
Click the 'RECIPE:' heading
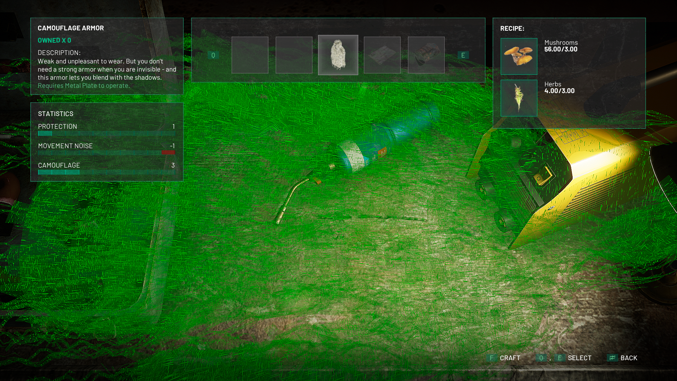512,28
